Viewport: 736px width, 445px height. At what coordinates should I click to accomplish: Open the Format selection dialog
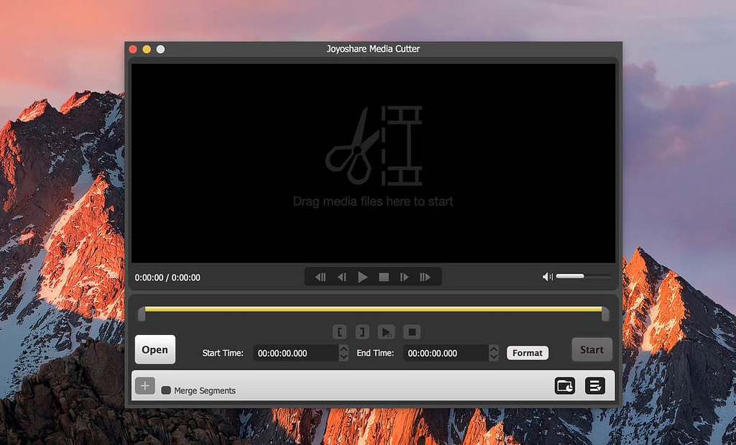pos(528,352)
